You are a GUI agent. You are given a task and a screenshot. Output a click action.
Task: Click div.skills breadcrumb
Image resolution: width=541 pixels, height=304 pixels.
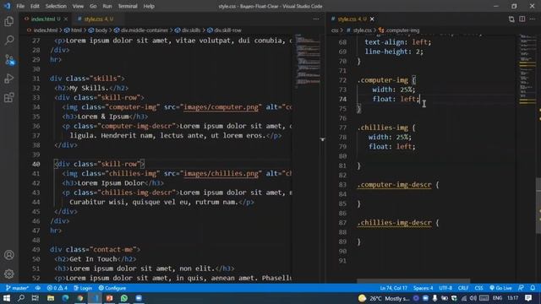(190, 30)
